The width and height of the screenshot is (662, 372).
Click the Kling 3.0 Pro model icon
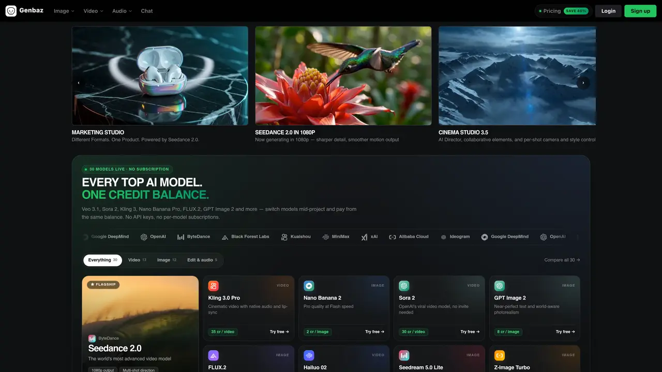(214, 286)
